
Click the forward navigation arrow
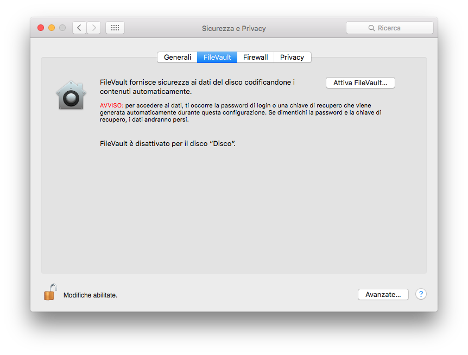[94, 28]
